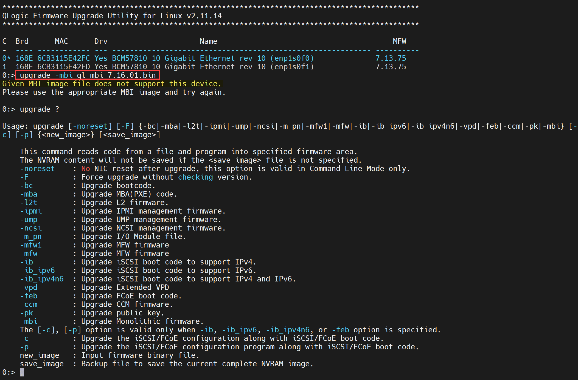Click the 'upgrade -mbi ql_mbi_7.16.01.bin' command

click(x=88, y=75)
